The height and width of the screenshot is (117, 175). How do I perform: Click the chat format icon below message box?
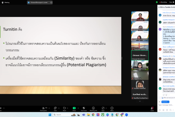pyautogui.click(x=160, y=110)
